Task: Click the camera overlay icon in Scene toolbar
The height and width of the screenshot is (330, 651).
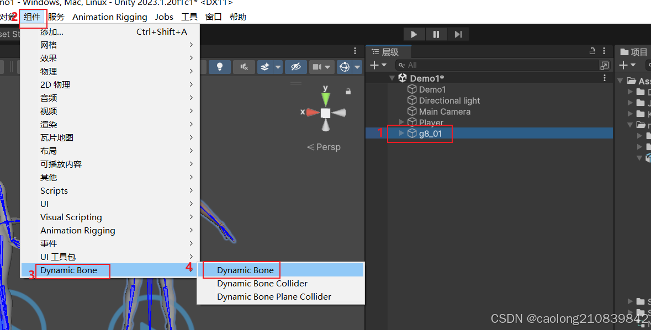Action: 317,67
